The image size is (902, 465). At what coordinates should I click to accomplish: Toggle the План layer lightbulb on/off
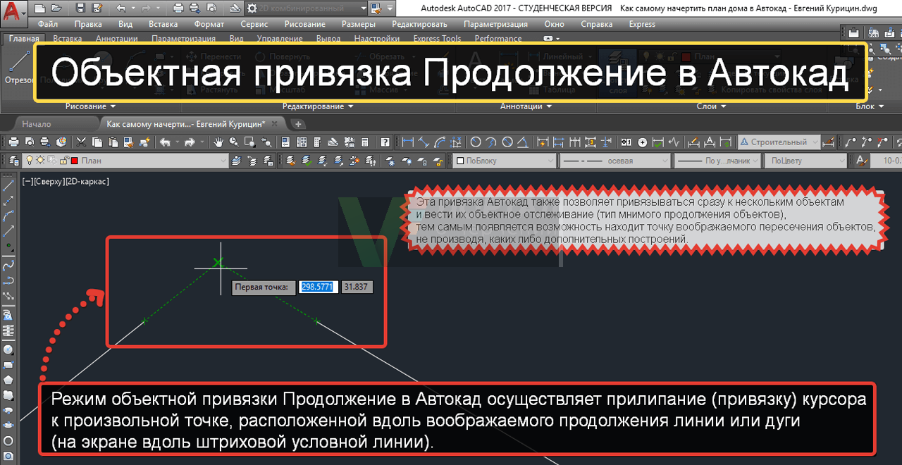30,160
